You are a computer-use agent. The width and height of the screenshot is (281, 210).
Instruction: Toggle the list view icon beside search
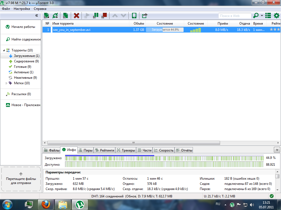[x=268, y=16]
